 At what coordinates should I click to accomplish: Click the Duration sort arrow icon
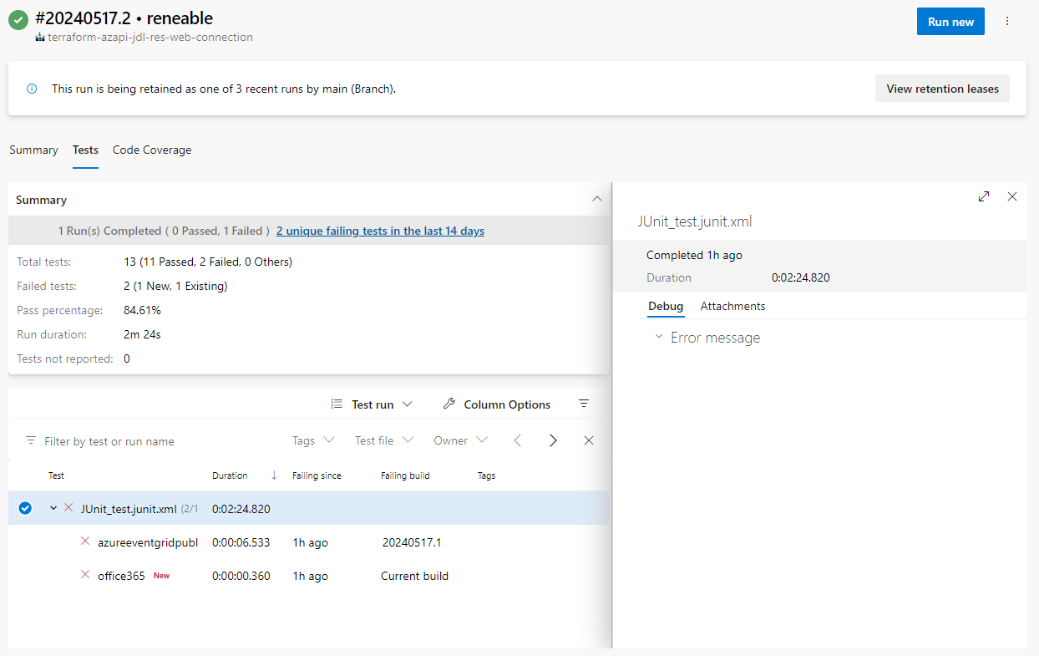(x=274, y=475)
